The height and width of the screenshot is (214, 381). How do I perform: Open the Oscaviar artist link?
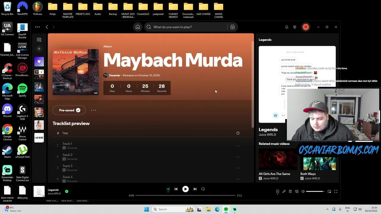(x=114, y=75)
